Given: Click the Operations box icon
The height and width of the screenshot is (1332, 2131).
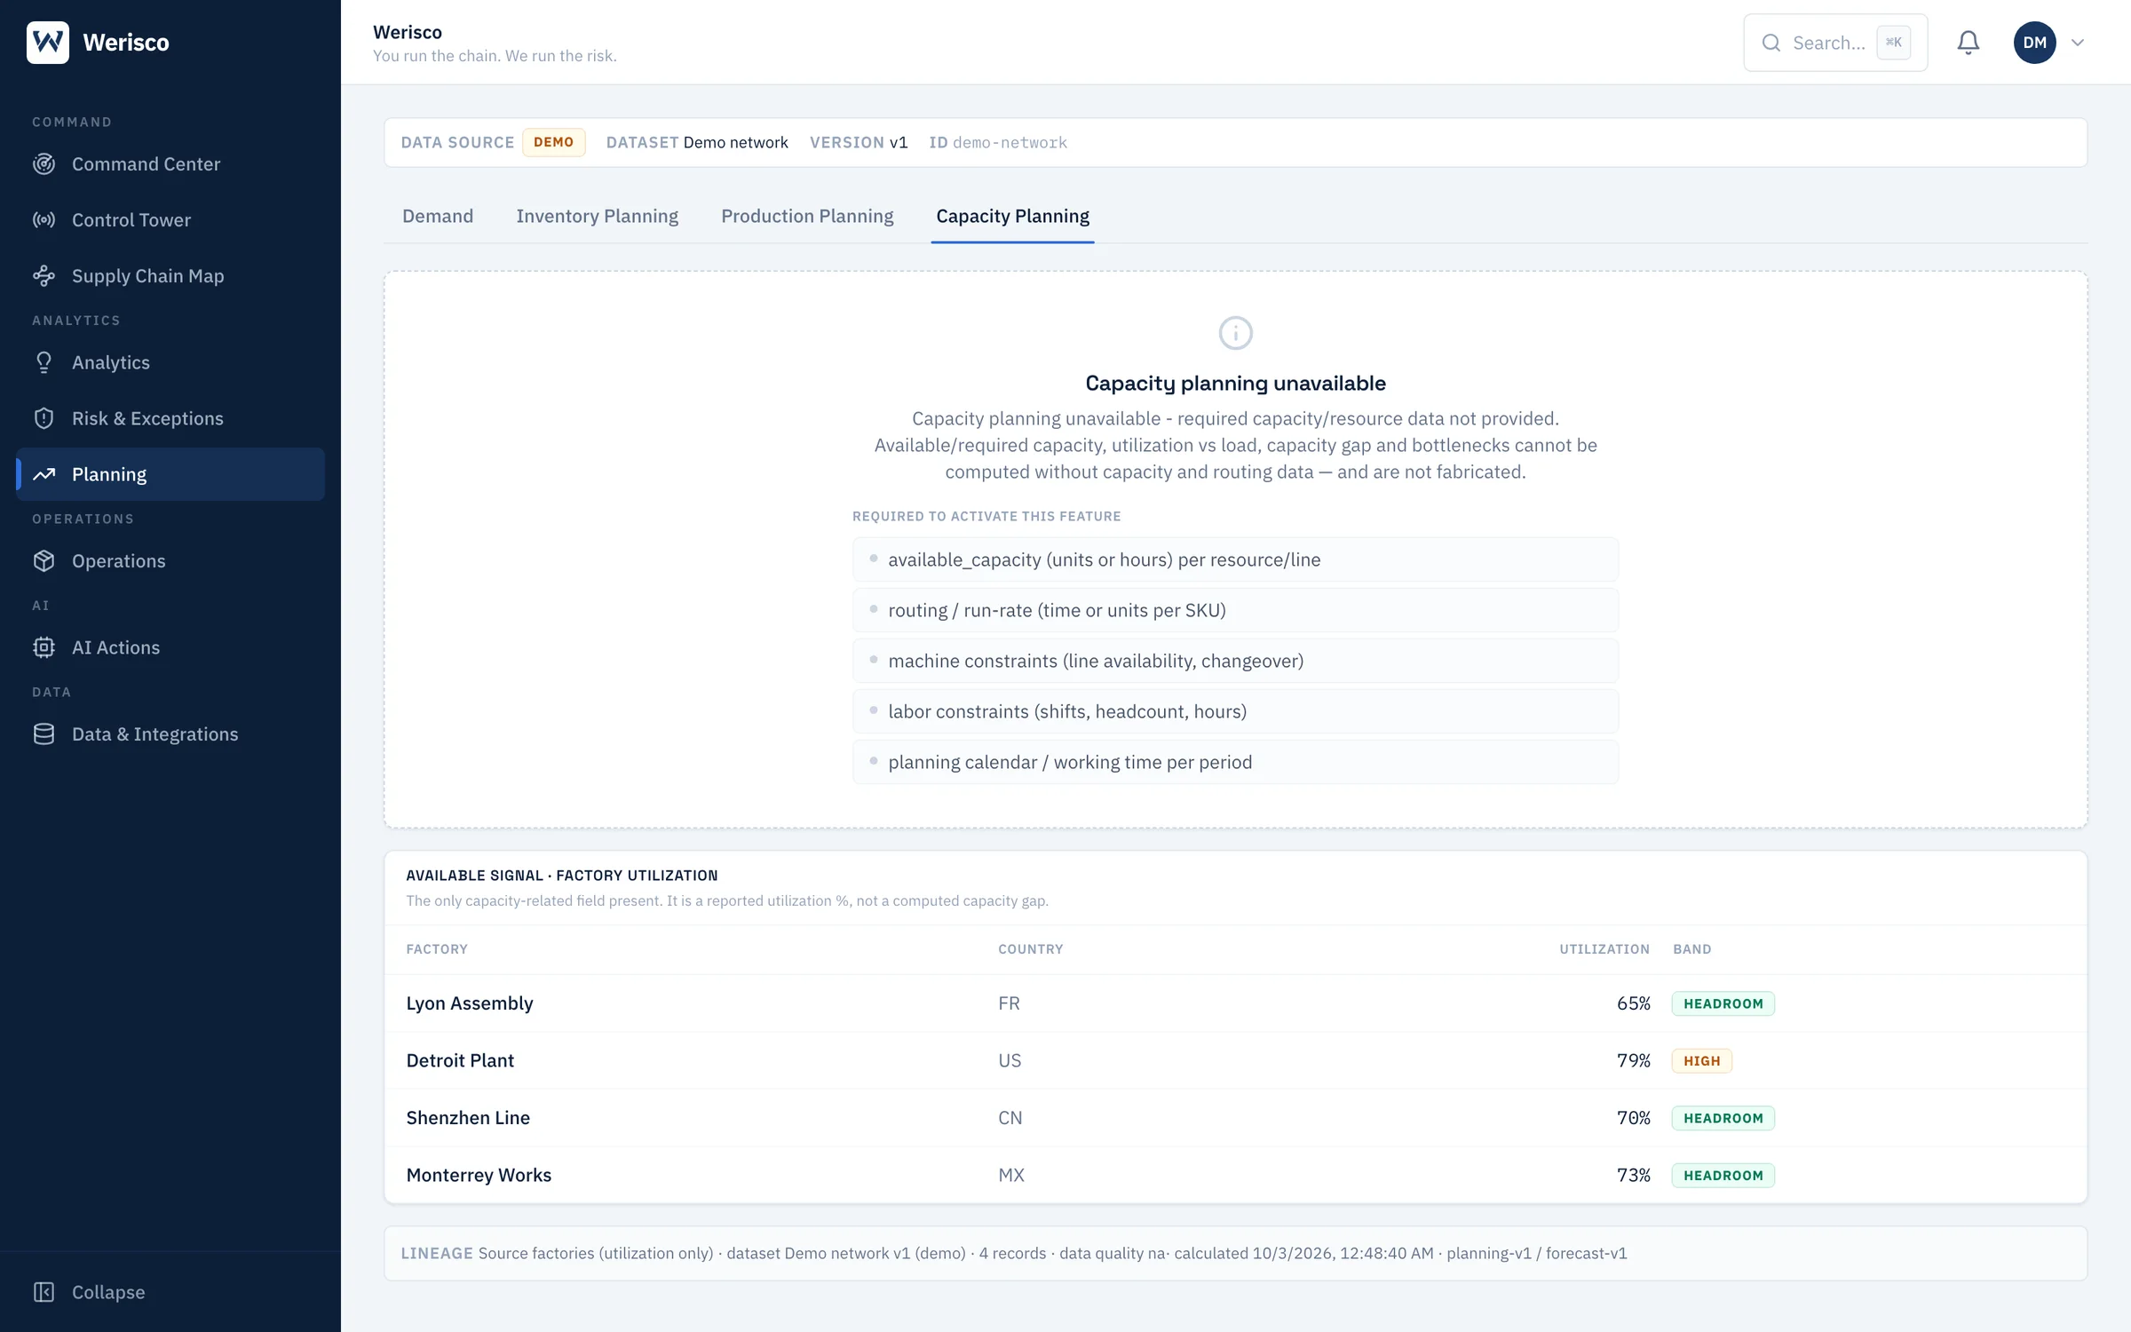Looking at the screenshot, I should click(x=44, y=561).
